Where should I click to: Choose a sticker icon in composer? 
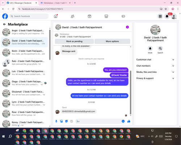[x=67, y=121]
